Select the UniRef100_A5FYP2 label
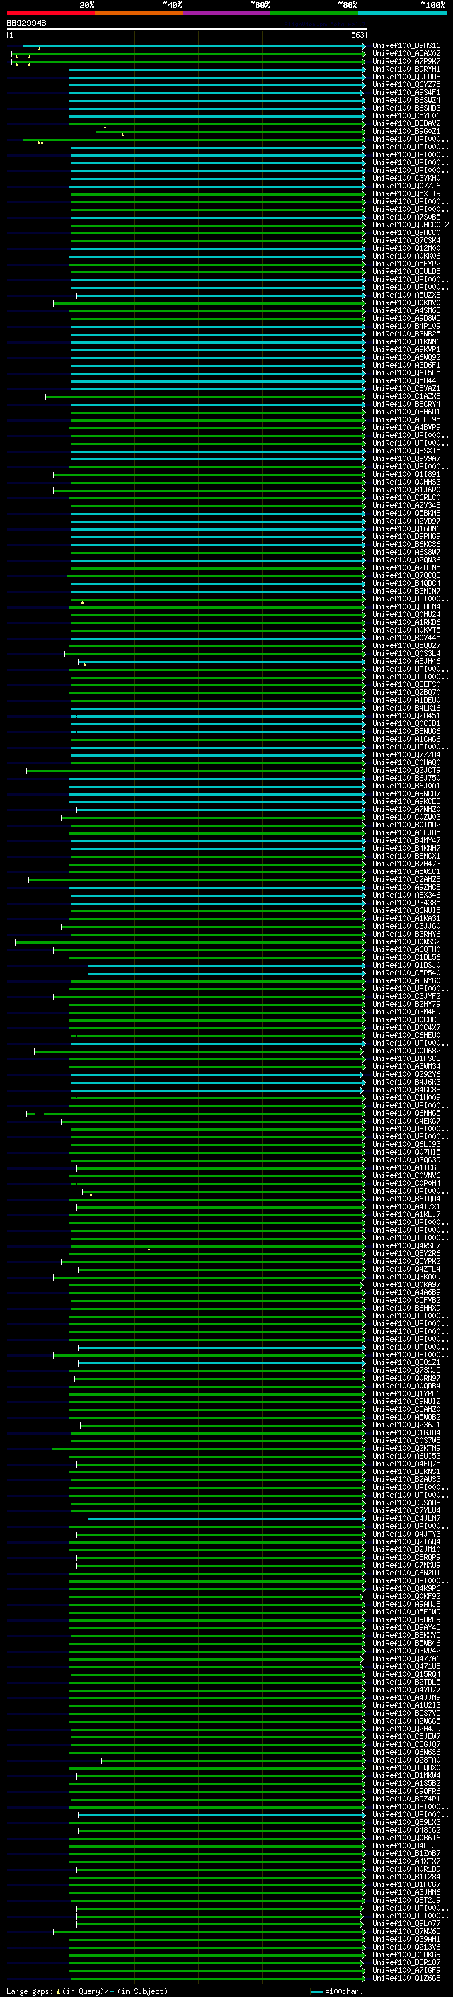The height and width of the screenshot is (1997, 453). tap(406, 264)
